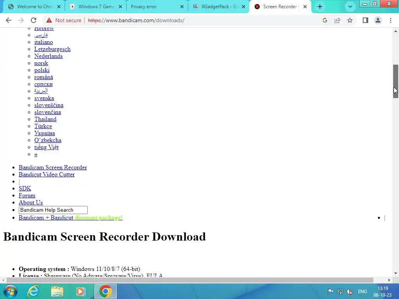Open the side panel icon

point(365,20)
